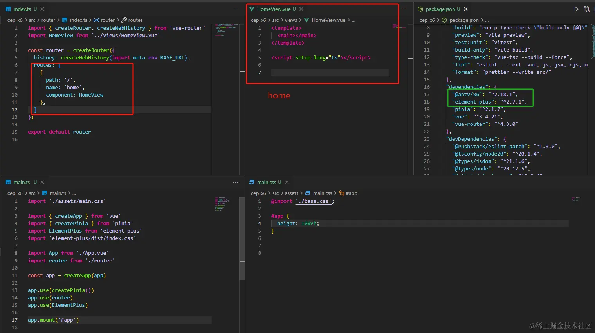Click '"vue-router"' version line in package.json

(485, 124)
